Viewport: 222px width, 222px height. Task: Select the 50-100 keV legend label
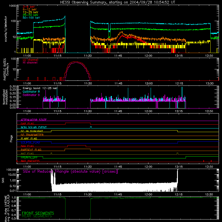[x=31, y=18]
